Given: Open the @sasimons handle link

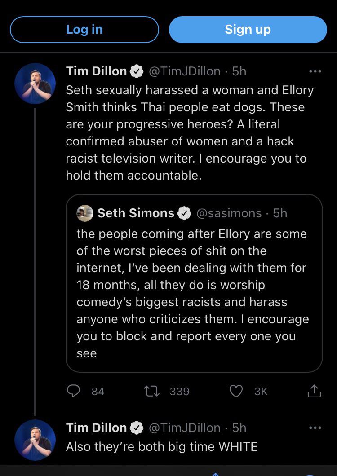Looking at the screenshot, I should point(229,213).
